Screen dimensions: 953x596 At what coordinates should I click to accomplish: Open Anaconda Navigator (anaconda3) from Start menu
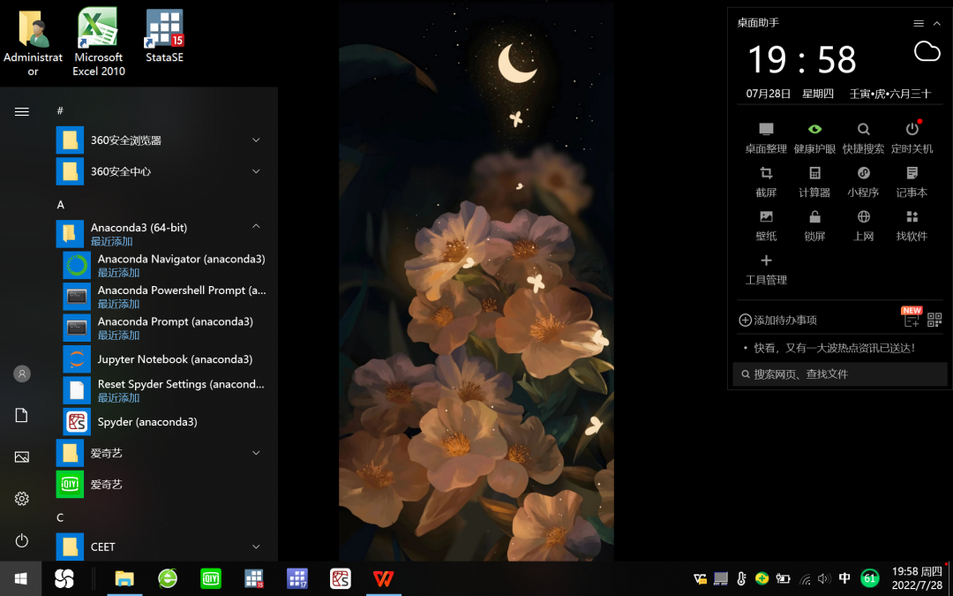(x=164, y=266)
